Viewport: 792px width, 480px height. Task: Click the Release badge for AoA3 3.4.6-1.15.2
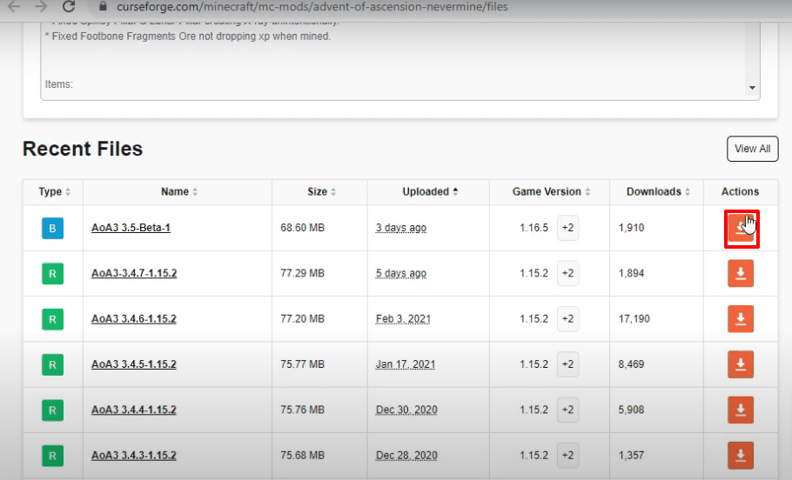[x=52, y=319]
